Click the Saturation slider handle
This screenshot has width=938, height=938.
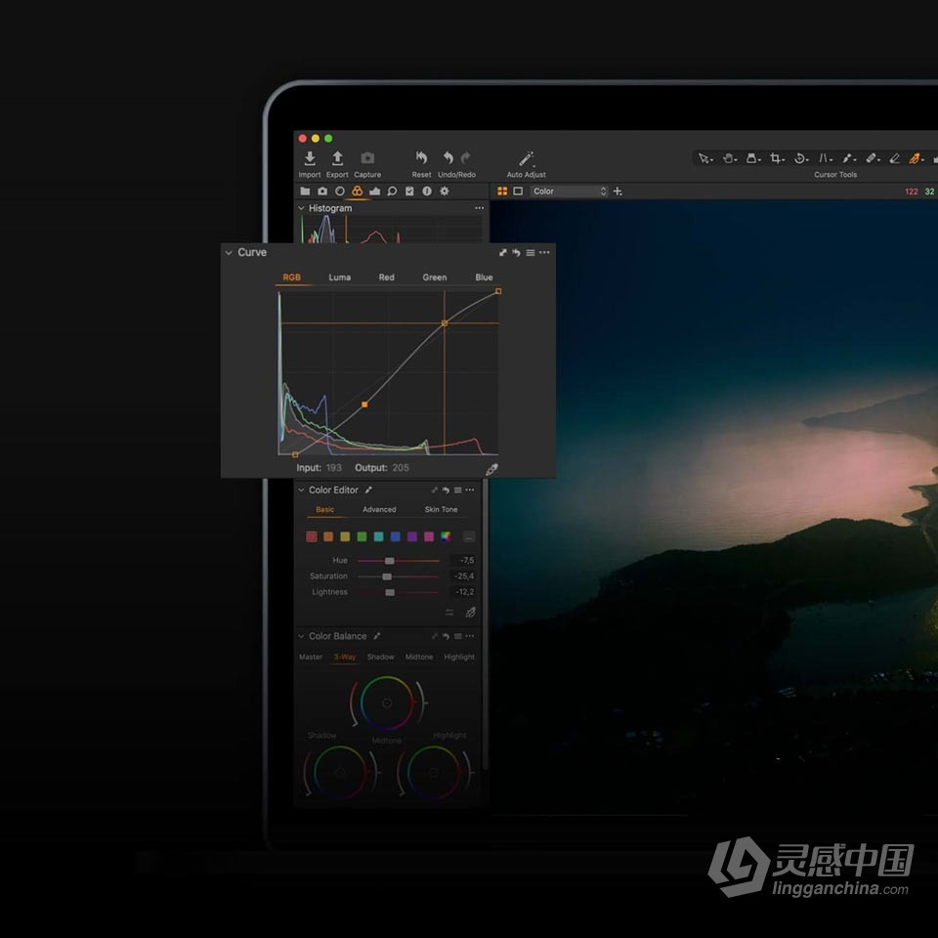coord(387,576)
